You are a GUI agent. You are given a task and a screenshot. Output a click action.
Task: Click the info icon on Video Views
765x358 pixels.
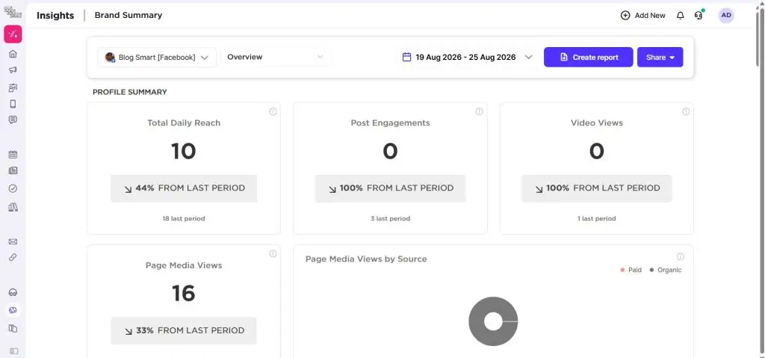(686, 111)
